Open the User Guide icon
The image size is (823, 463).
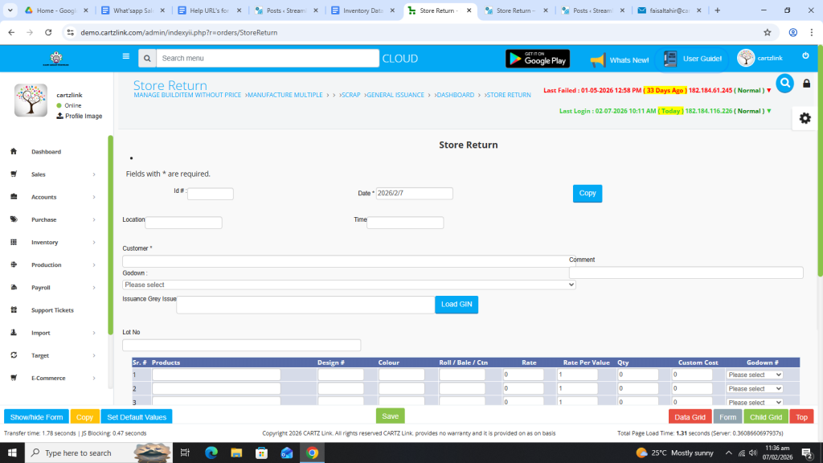pos(669,59)
